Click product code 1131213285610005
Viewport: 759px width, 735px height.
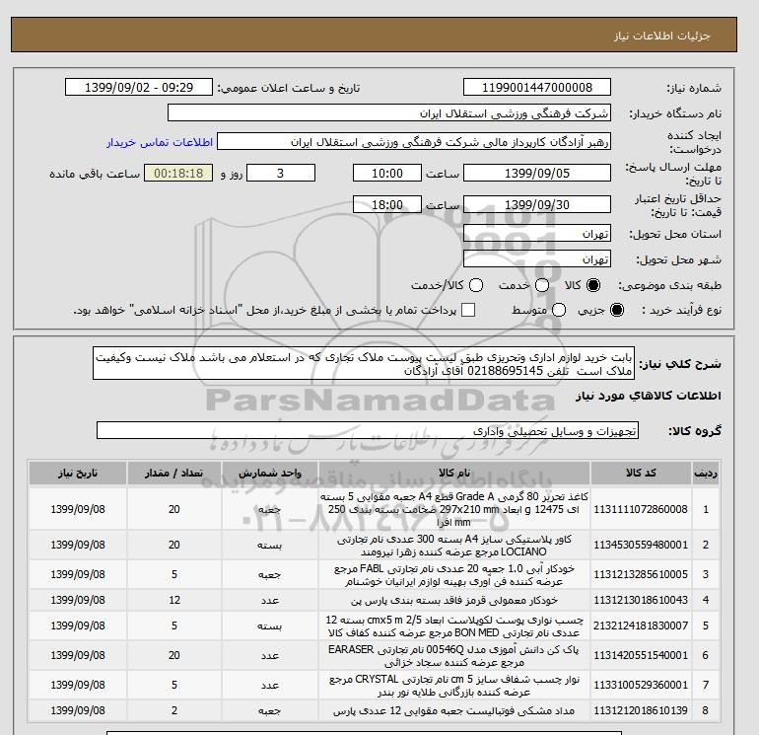click(x=641, y=574)
